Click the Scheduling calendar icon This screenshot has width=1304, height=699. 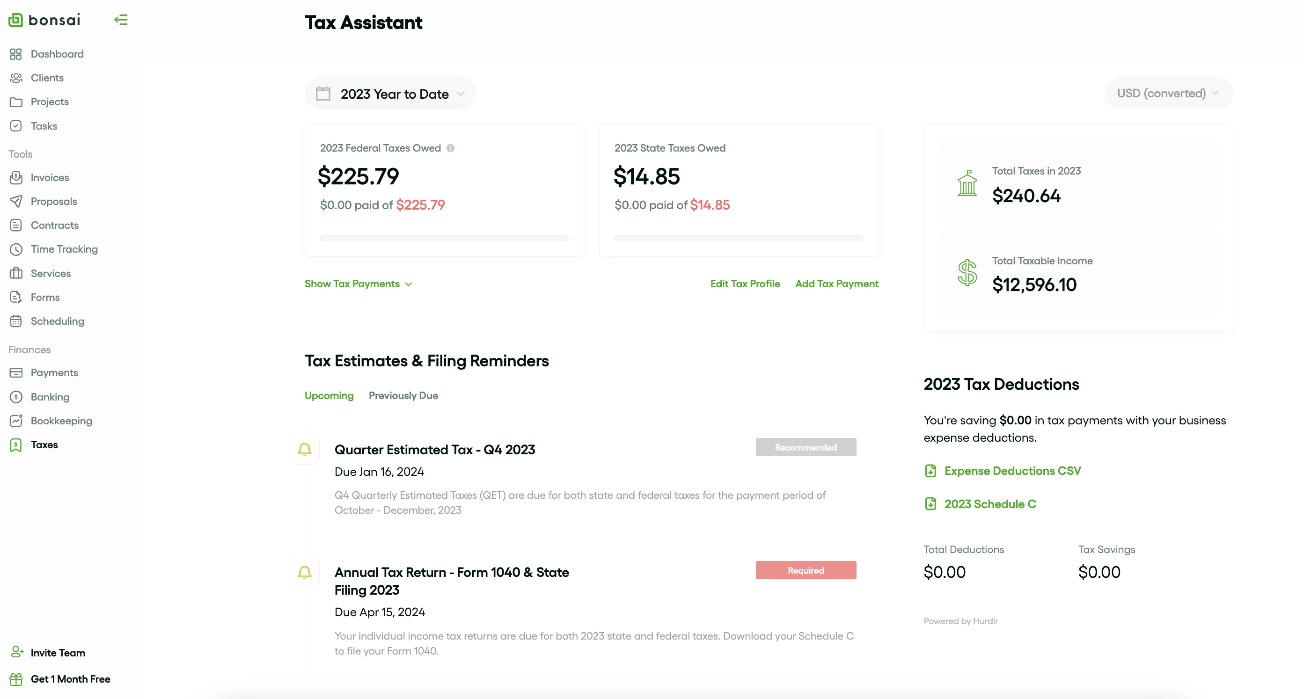click(x=16, y=321)
